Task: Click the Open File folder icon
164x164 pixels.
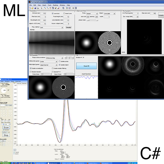Action: [x=33, y=8]
